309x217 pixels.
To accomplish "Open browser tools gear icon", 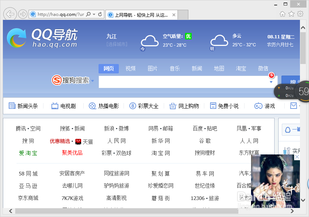I will 300,14.
